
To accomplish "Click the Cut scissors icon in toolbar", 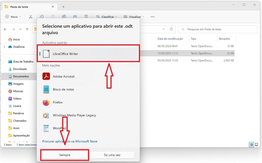I will coord(31,17).
